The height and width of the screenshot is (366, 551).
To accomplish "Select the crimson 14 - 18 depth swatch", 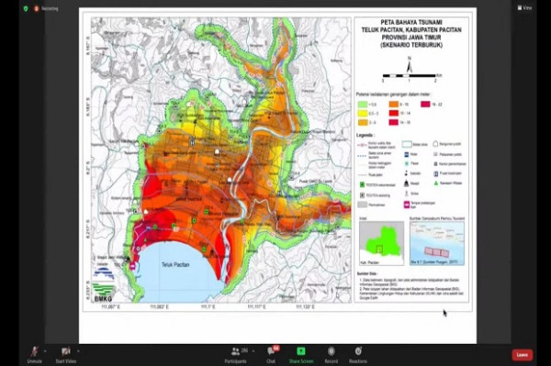I will pyautogui.click(x=394, y=122).
